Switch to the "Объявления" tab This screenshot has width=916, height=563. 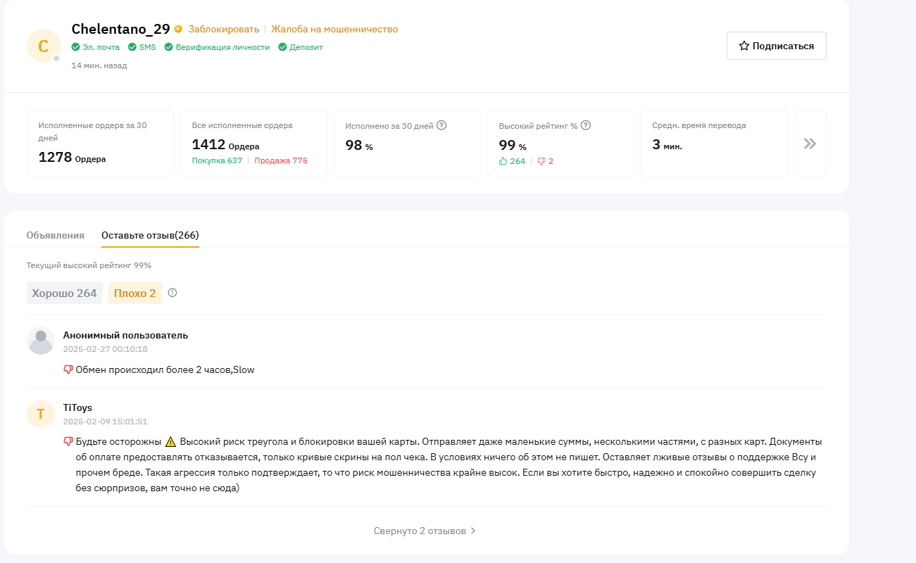(x=55, y=235)
